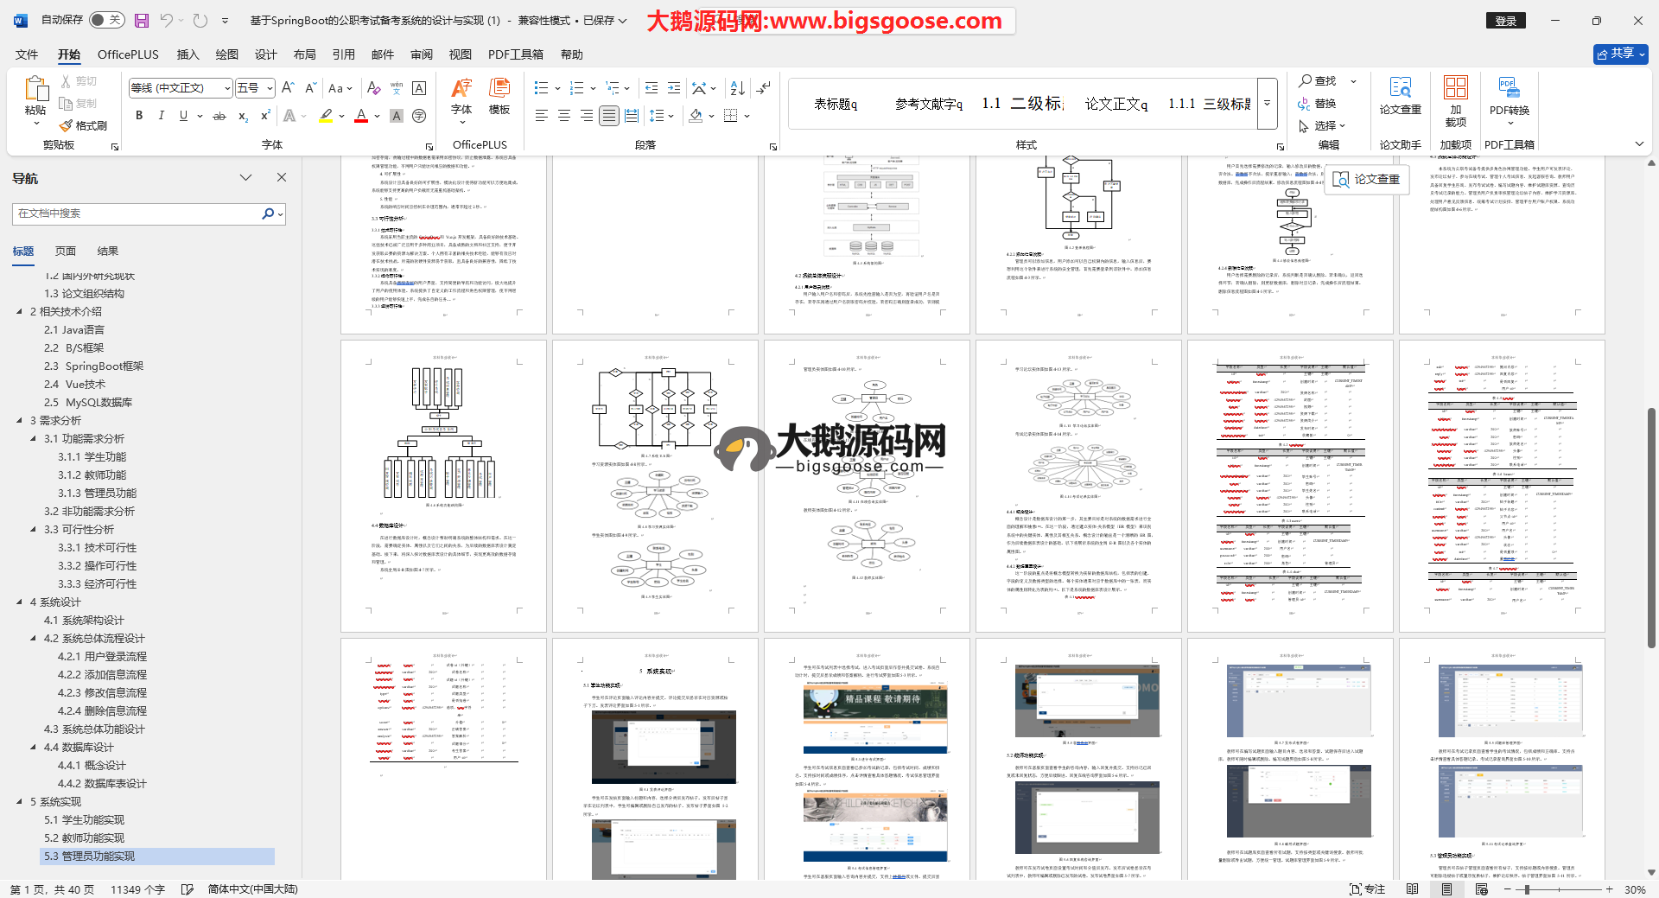Apply bold formatting with the B icon
This screenshot has width=1659, height=898.
coord(139,116)
